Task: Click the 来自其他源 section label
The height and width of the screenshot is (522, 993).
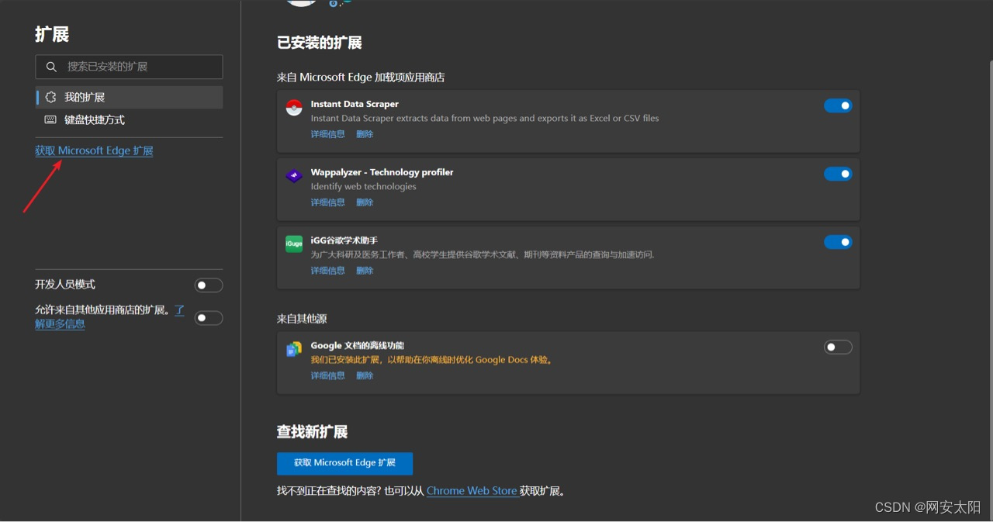Action: point(302,319)
